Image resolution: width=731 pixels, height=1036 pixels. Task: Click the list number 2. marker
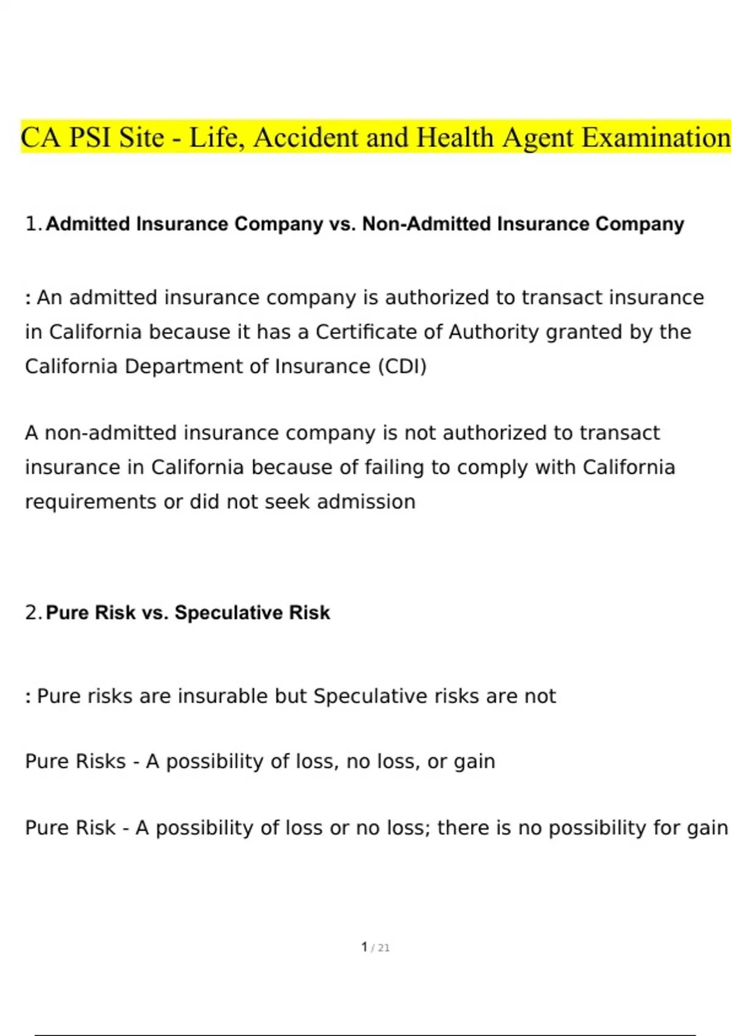click(x=34, y=612)
